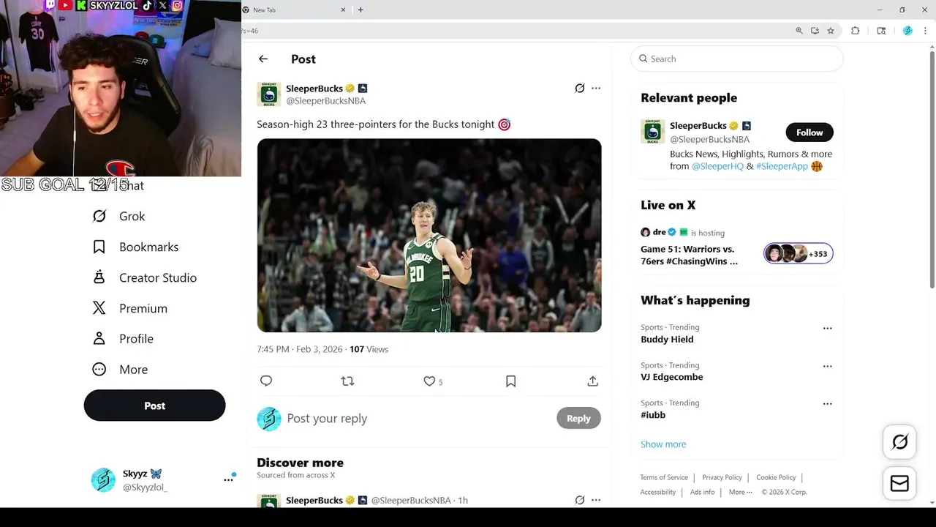Bookmark this page with the star icon
Viewport: 936px width, 527px height.
pos(831,31)
